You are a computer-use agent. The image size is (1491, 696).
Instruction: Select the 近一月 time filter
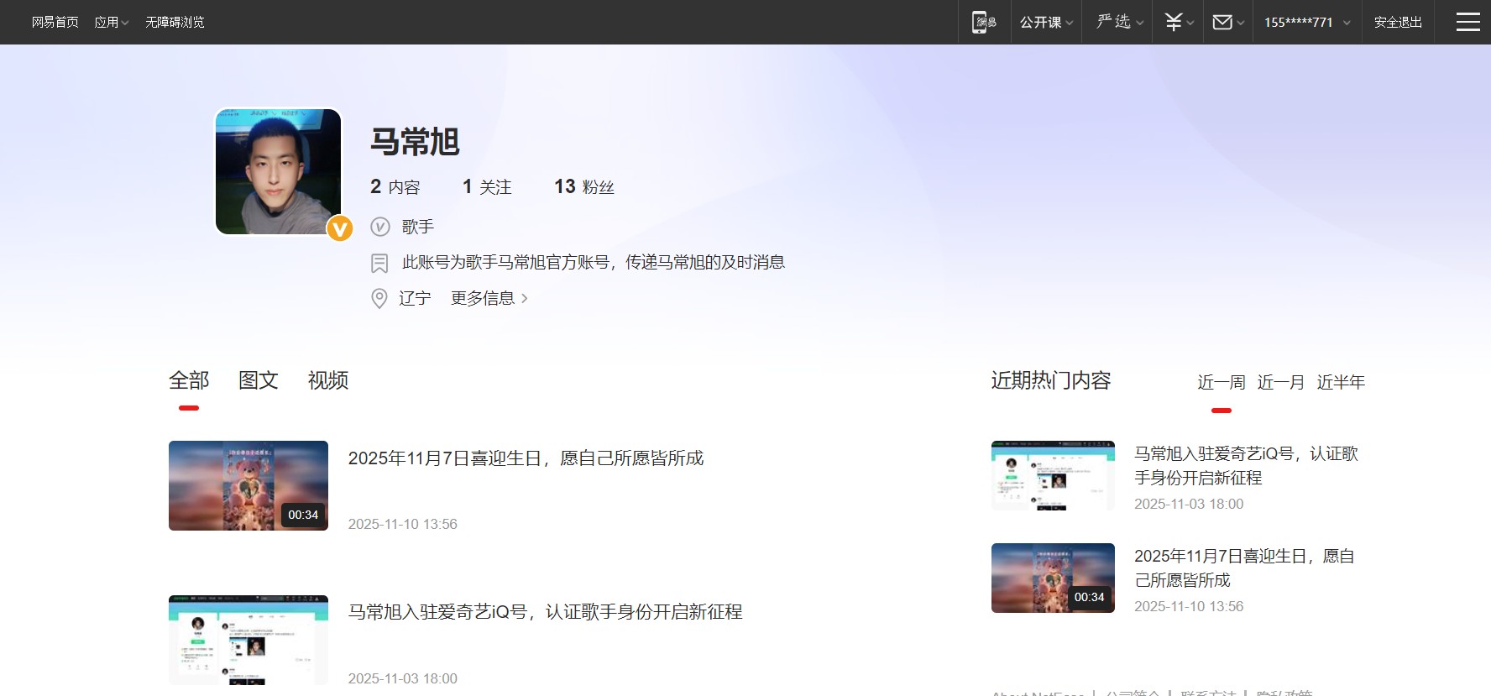(1280, 382)
